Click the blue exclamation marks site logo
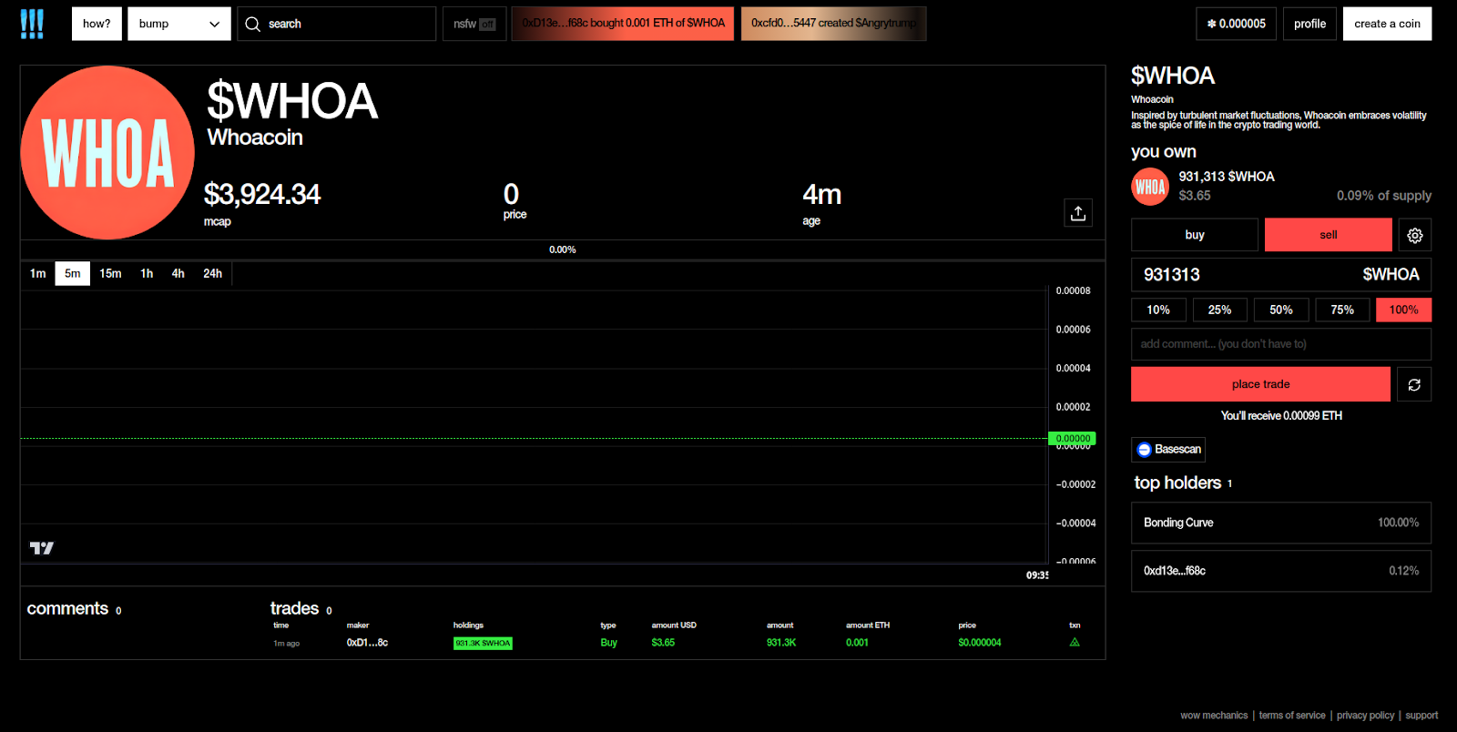 pos(32,24)
